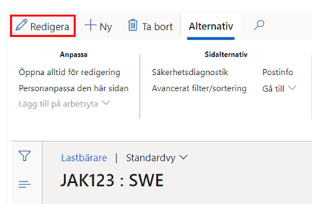This screenshot has height=204, width=312.
Task: Expand the Gå till dropdown
Action: pos(279,89)
